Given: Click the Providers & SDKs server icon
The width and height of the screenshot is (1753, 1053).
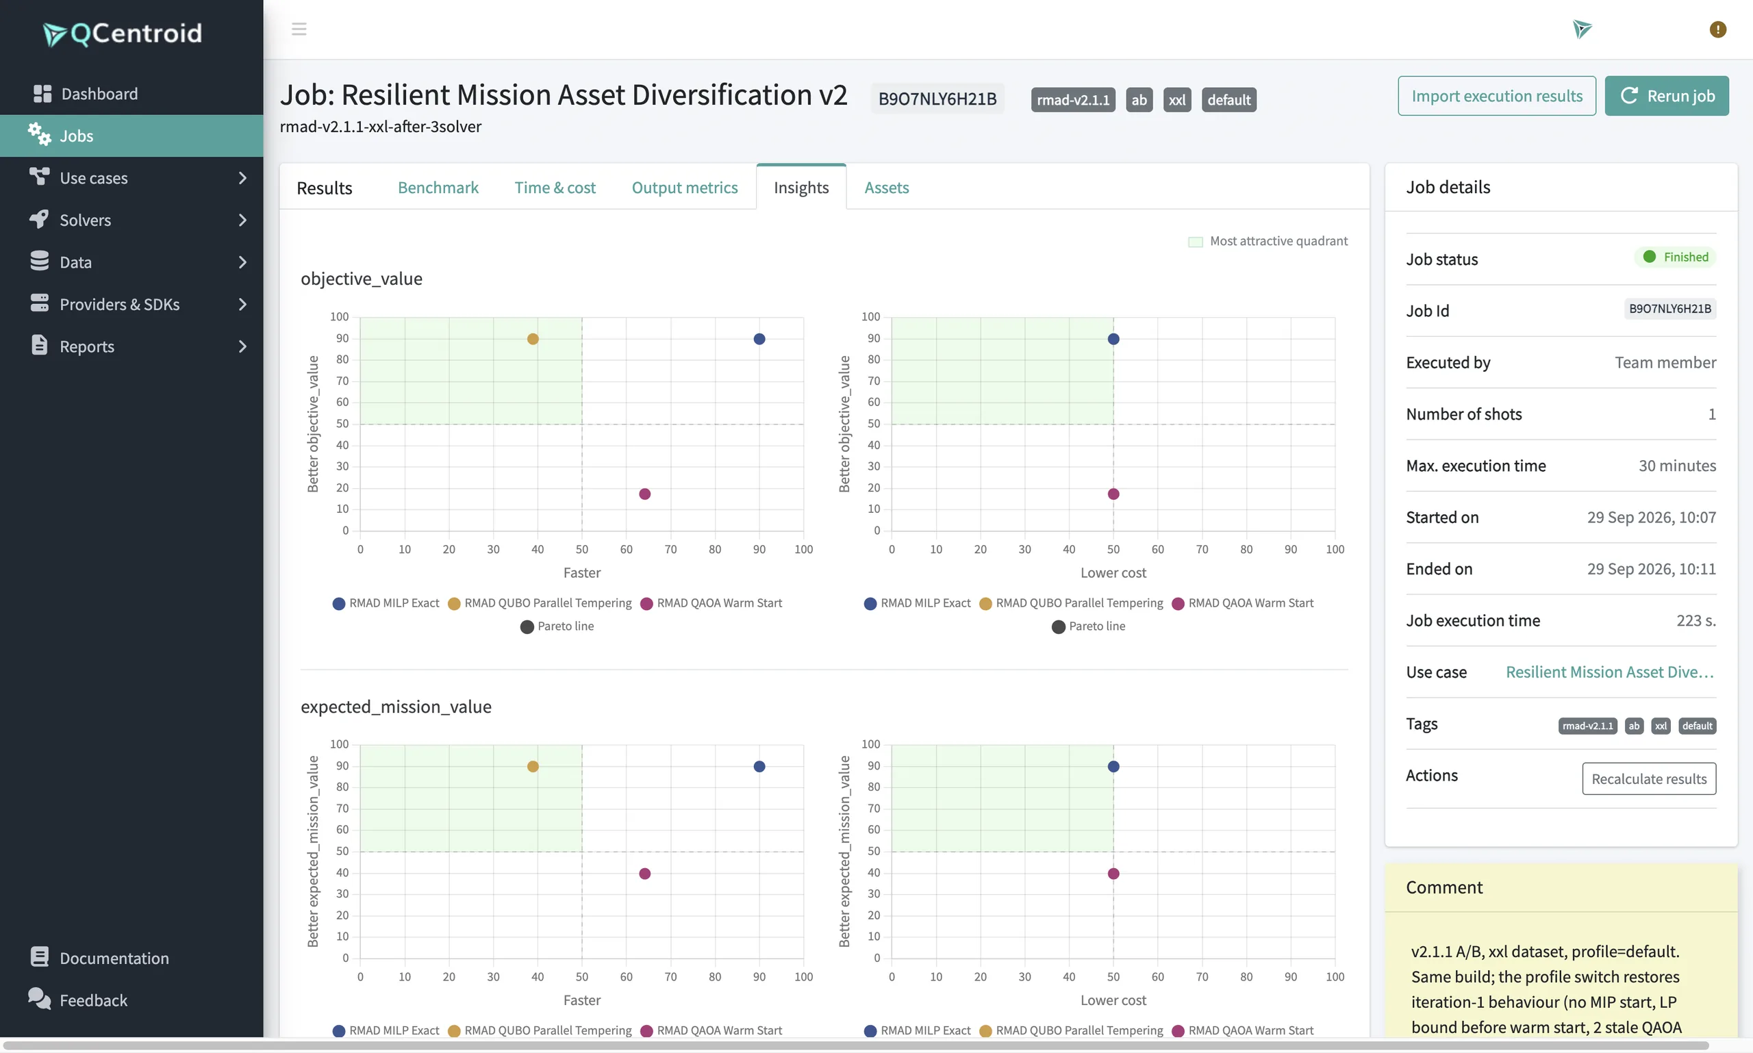Looking at the screenshot, I should point(39,303).
